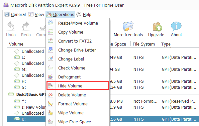Select Change Label option
The image size is (199, 126).
78,59
